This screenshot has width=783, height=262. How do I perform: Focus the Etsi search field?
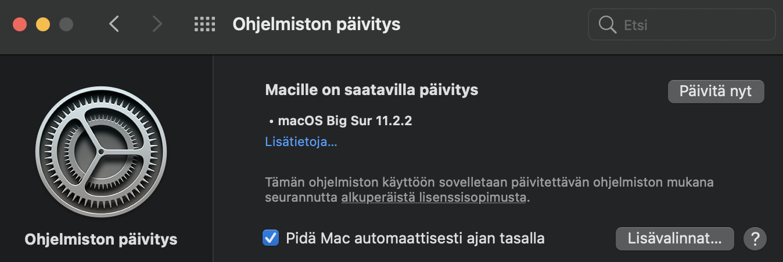[682, 25]
